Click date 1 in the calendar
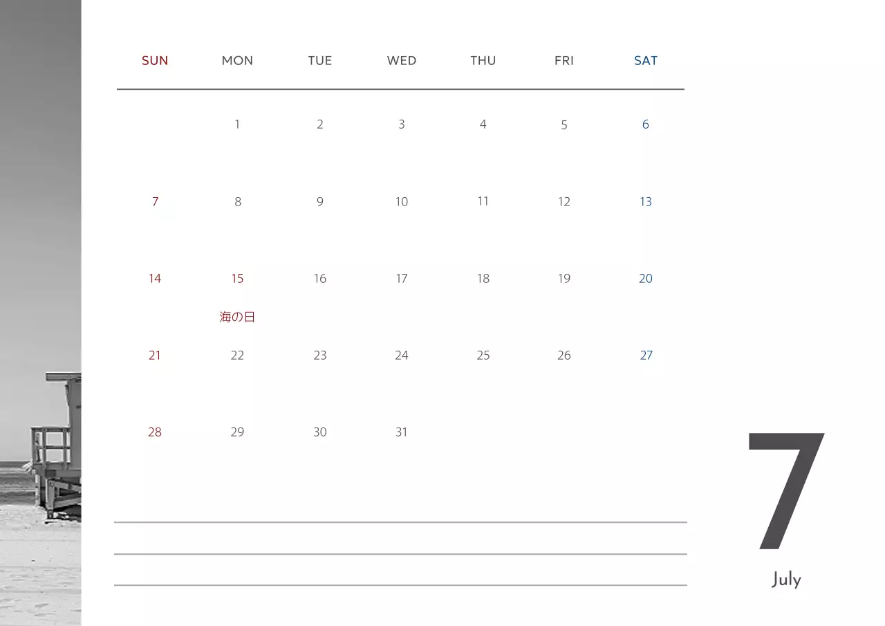885x626 pixels. pyautogui.click(x=237, y=125)
